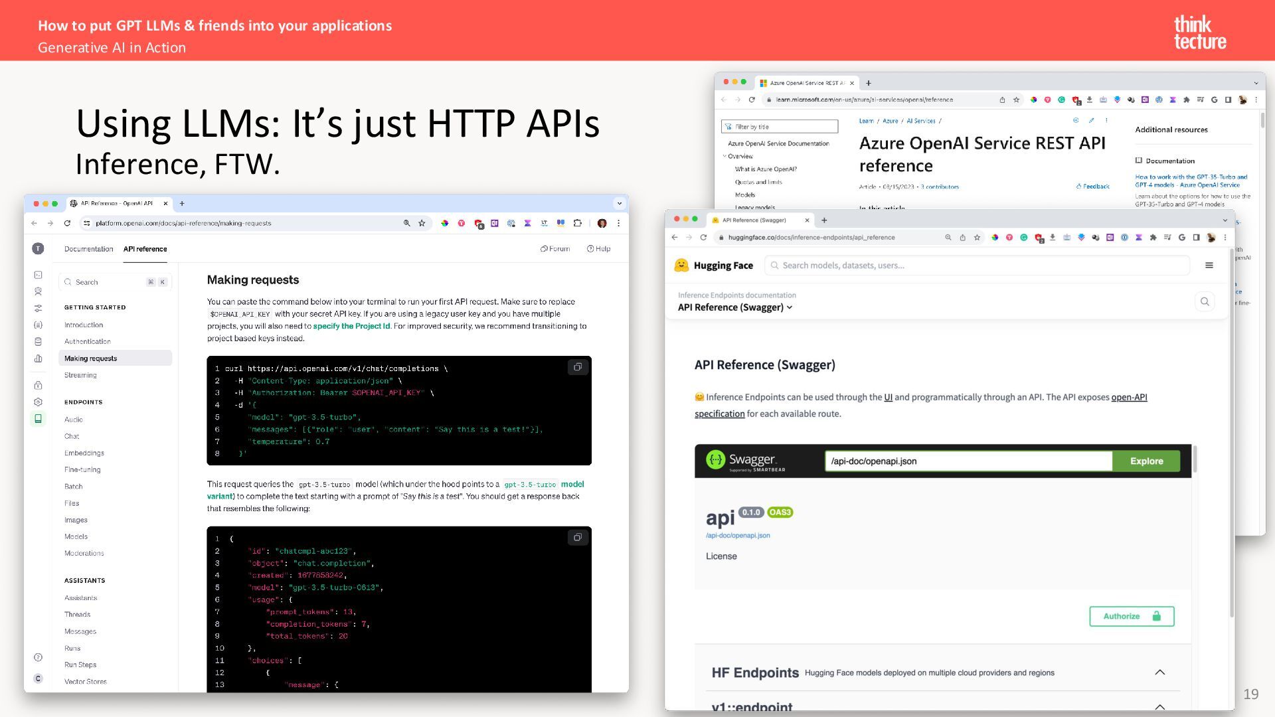Screen dimensions: 1275x717
Task: Copy the curl command code block
Action: (578, 367)
